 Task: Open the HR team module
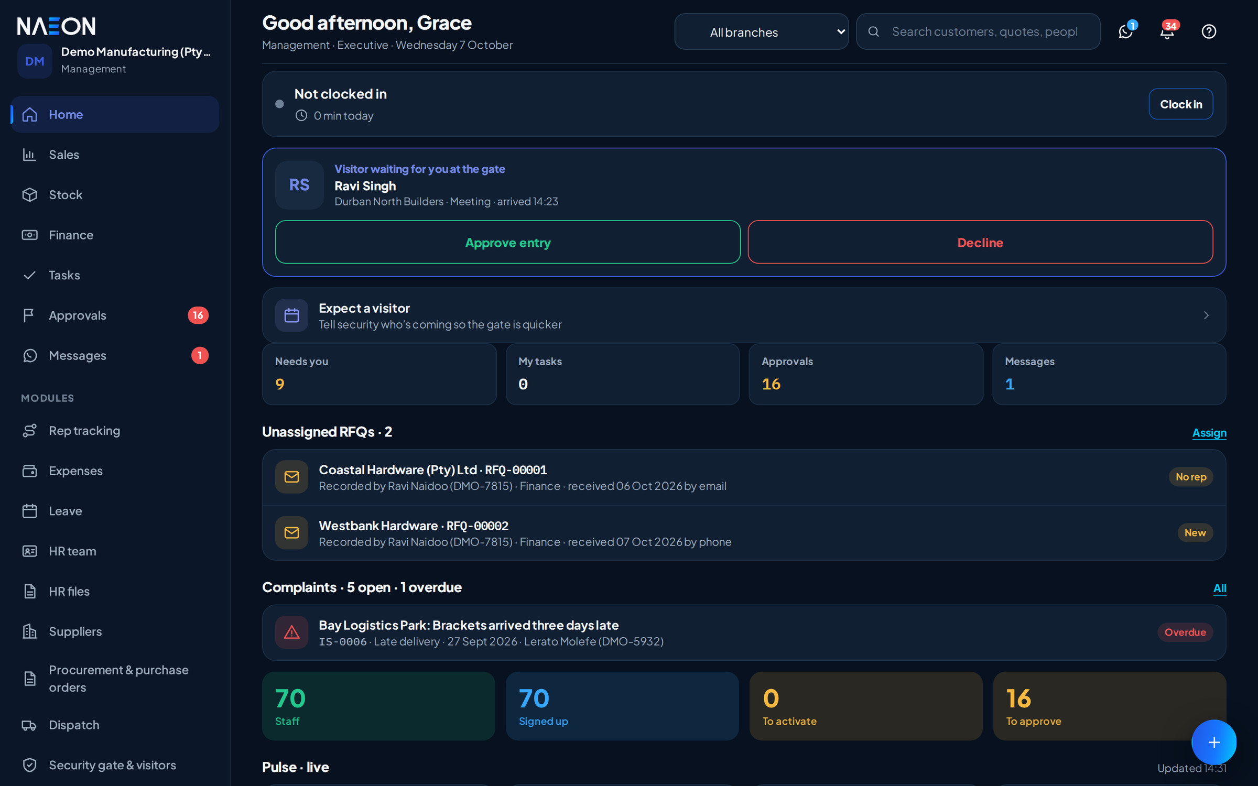(115, 551)
